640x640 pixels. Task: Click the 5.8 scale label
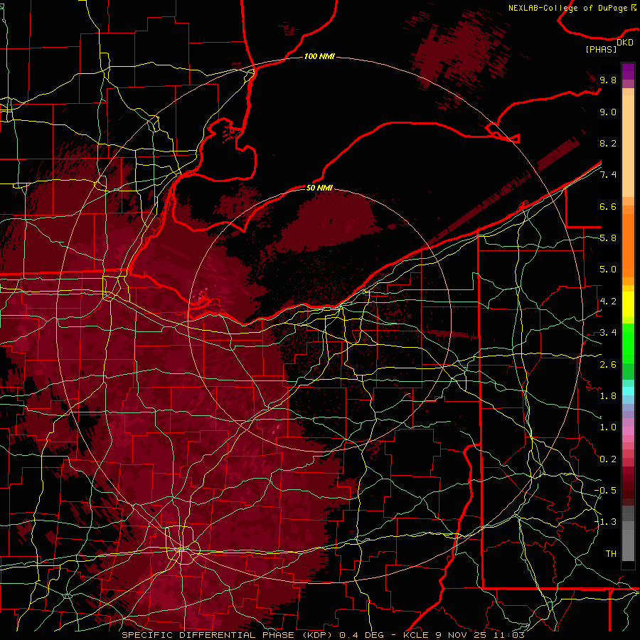click(608, 238)
